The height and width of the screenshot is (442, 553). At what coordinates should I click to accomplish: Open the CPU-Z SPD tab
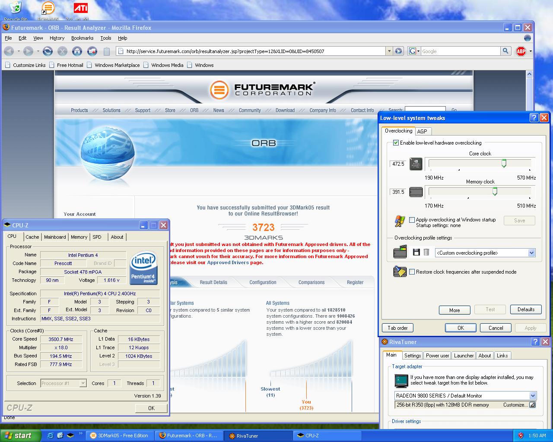[x=97, y=237]
